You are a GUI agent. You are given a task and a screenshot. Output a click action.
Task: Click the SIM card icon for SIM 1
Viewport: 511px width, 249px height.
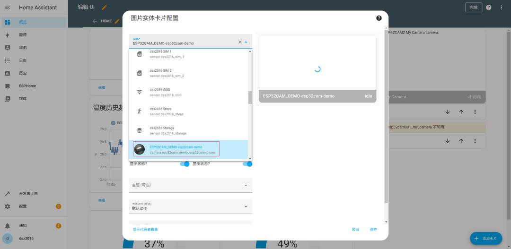[140, 54]
